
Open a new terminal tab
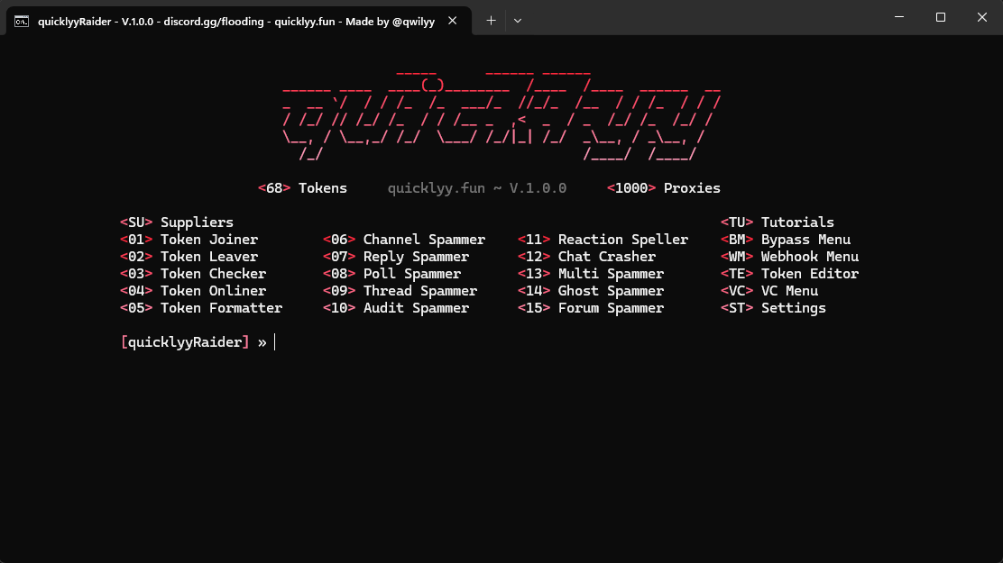(x=491, y=21)
